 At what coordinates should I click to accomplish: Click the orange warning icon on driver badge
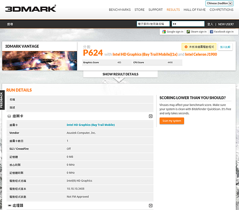coord(186,47)
